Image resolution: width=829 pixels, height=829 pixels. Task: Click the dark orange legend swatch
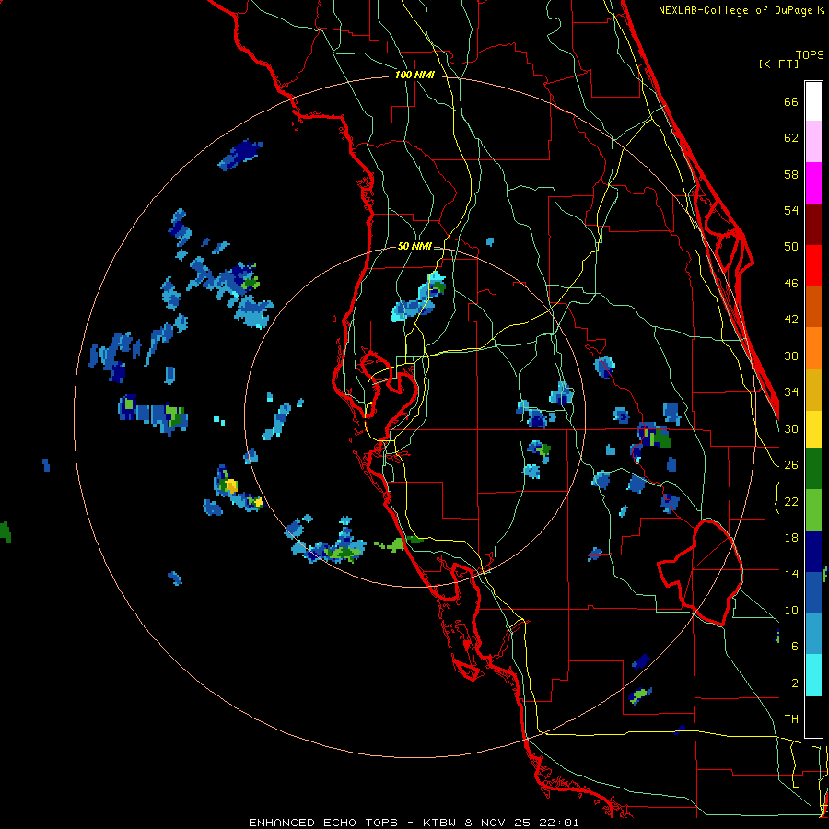[813, 307]
